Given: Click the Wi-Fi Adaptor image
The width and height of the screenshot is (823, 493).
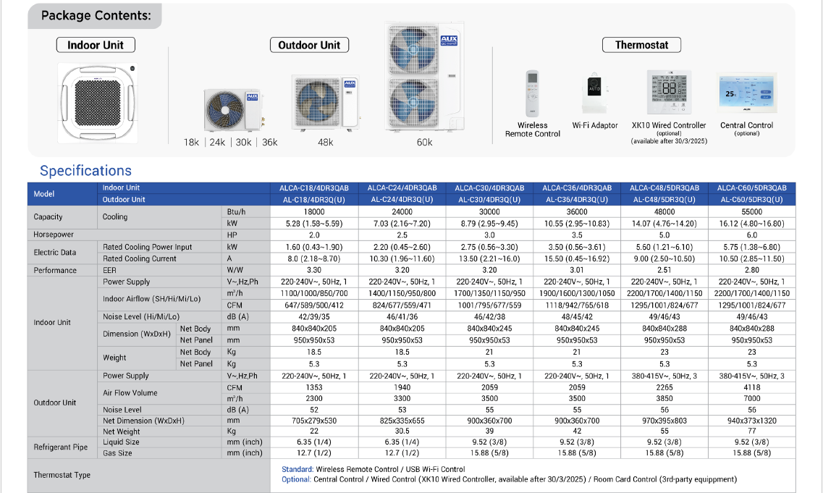Looking at the screenshot, I should tap(594, 93).
